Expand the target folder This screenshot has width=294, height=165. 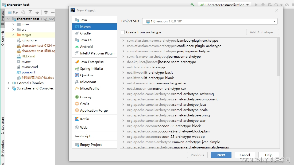tap(13, 35)
